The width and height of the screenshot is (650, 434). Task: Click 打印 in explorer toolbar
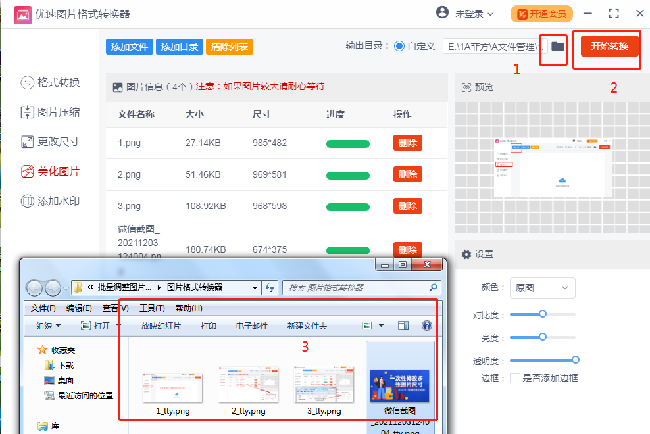(x=209, y=325)
